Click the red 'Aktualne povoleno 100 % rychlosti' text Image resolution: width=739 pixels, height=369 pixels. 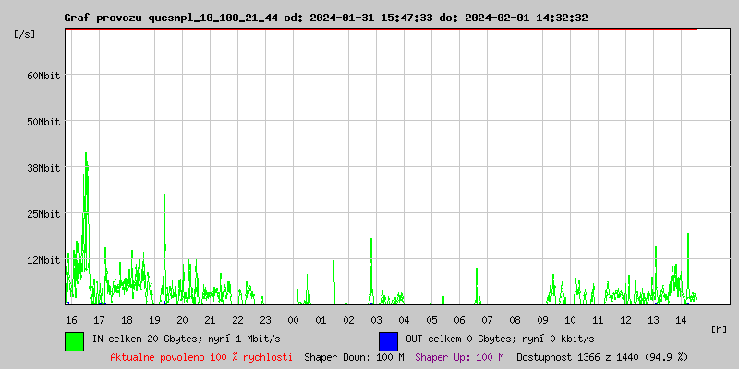pyautogui.click(x=201, y=356)
